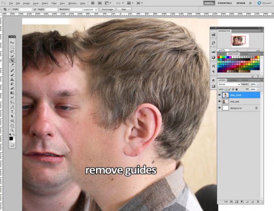Switch to the Channels tab

tap(233, 80)
